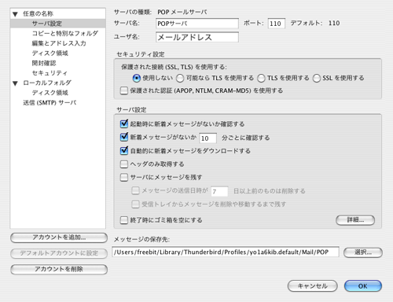Enable ヘッダのみ取得する checkbox
This screenshot has width=393, height=302.
point(124,164)
